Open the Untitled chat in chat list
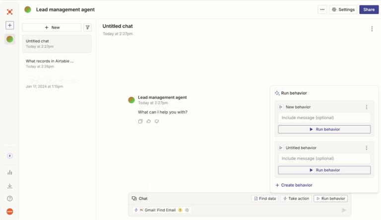 click(x=57, y=44)
